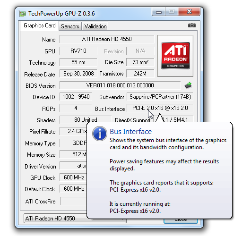
Task: Click the Name field showing ATI Radeon HD 4550
Action: [x=107, y=39]
